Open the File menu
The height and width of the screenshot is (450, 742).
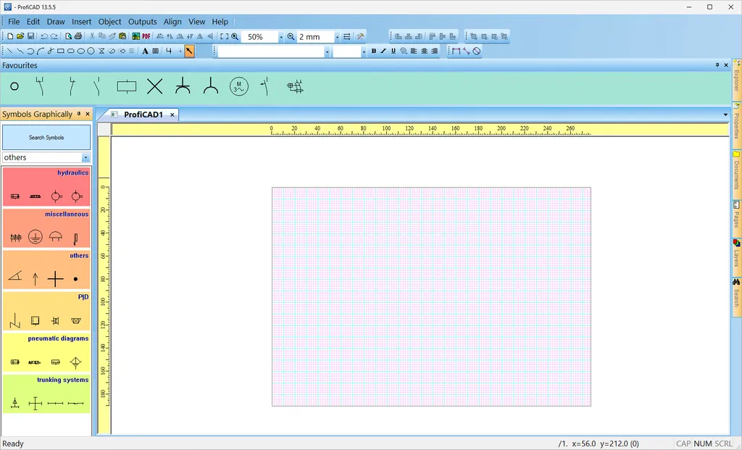tap(14, 22)
